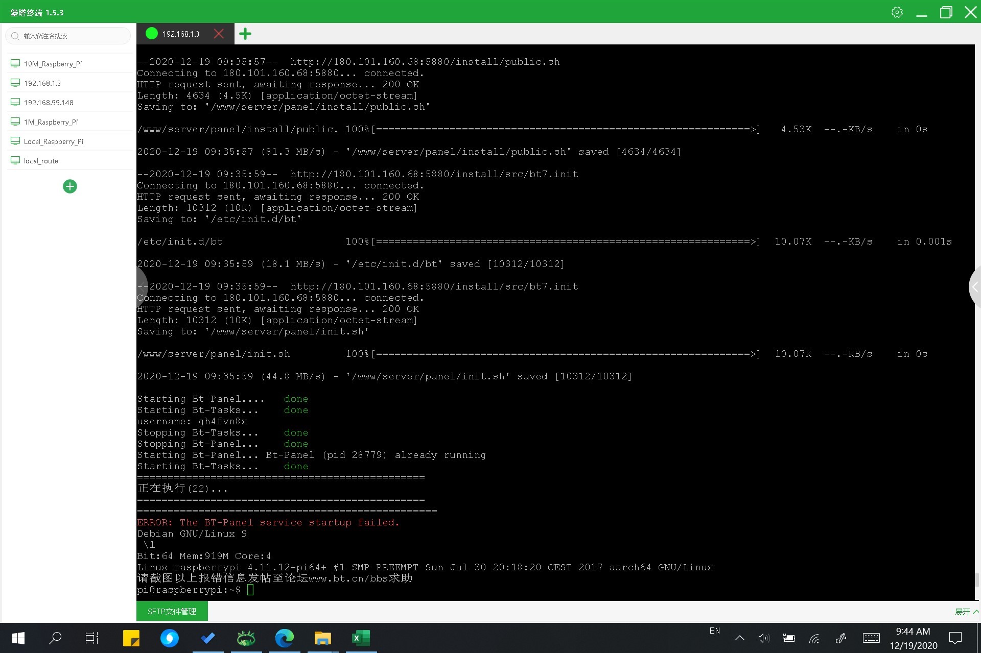Screen dimensions: 981x653
Task: Select the local_route host entry
Action: click(70, 161)
